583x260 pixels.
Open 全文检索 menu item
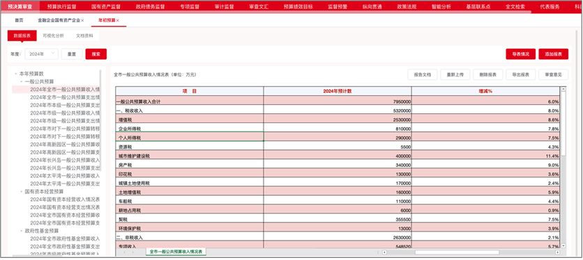pos(515,6)
